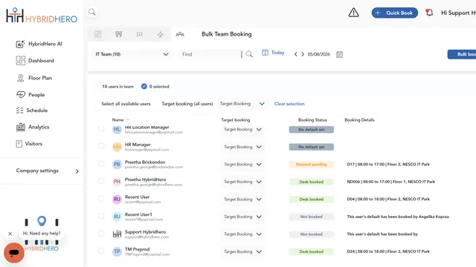476x267 pixels.
Task: Open Target Booking dropdown for Recent User
Action: tap(242, 200)
